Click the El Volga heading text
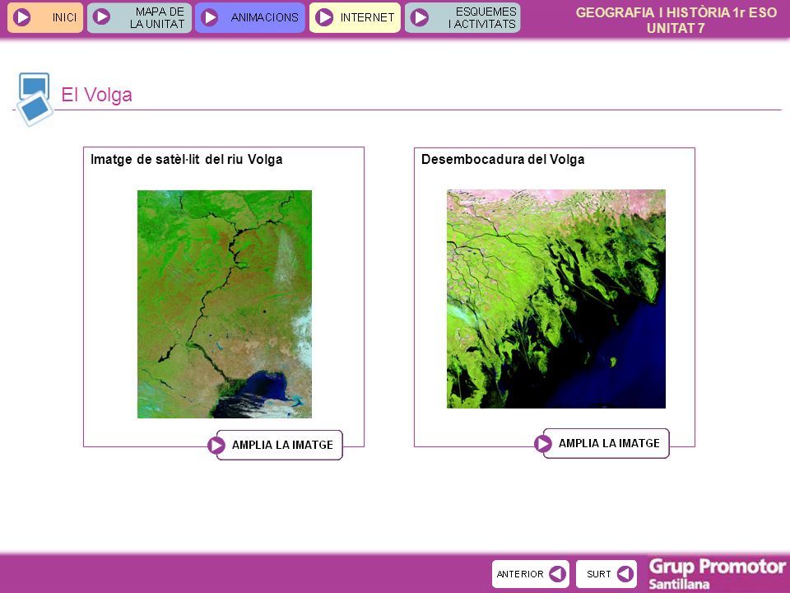 [x=96, y=95]
